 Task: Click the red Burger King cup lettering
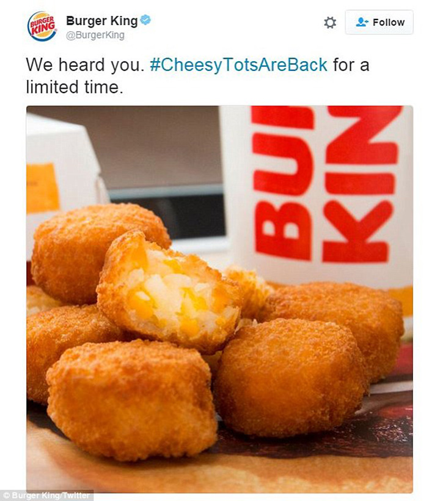tap(326, 184)
